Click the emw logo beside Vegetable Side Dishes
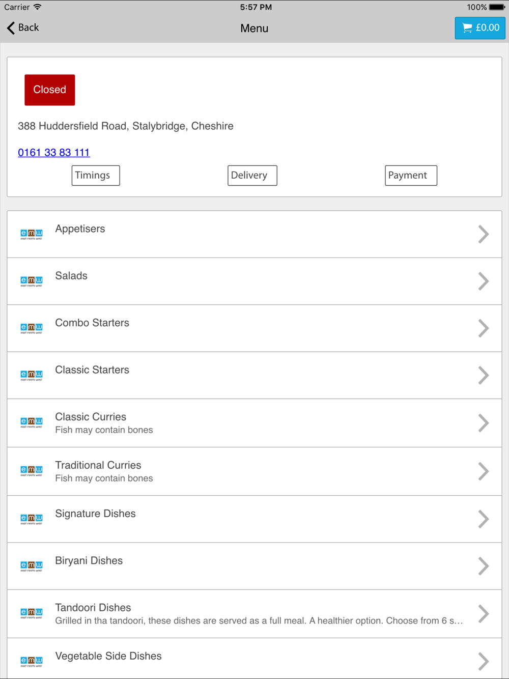This screenshot has height=679, width=509. coord(32,662)
